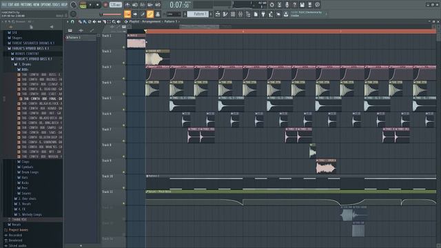Image resolution: width=441 pixels, height=248 pixels.
Task: Click the new document page icon
Action: pyautogui.click(x=256, y=14)
